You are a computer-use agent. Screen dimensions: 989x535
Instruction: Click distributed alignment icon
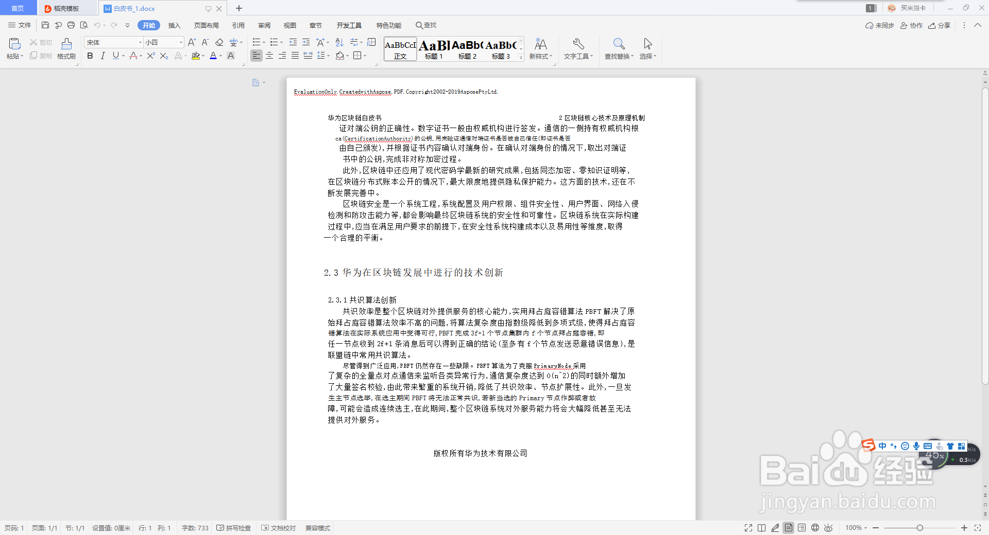[x=308, y=56]
